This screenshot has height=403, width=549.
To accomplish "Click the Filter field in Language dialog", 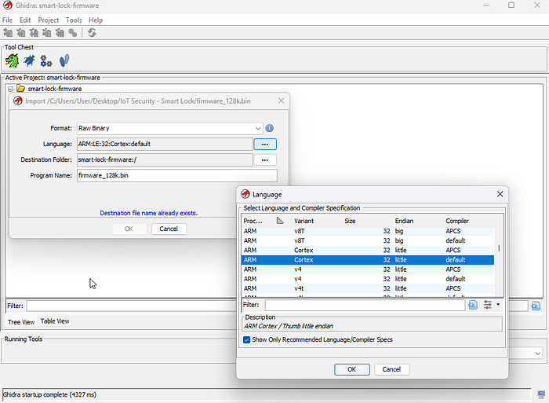I will [365, 305].
